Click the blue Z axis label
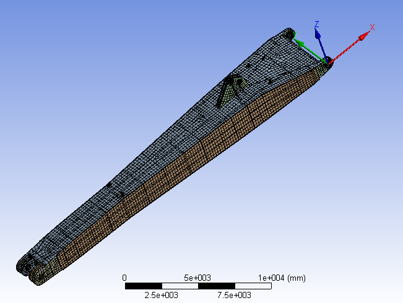 (316, 24)
